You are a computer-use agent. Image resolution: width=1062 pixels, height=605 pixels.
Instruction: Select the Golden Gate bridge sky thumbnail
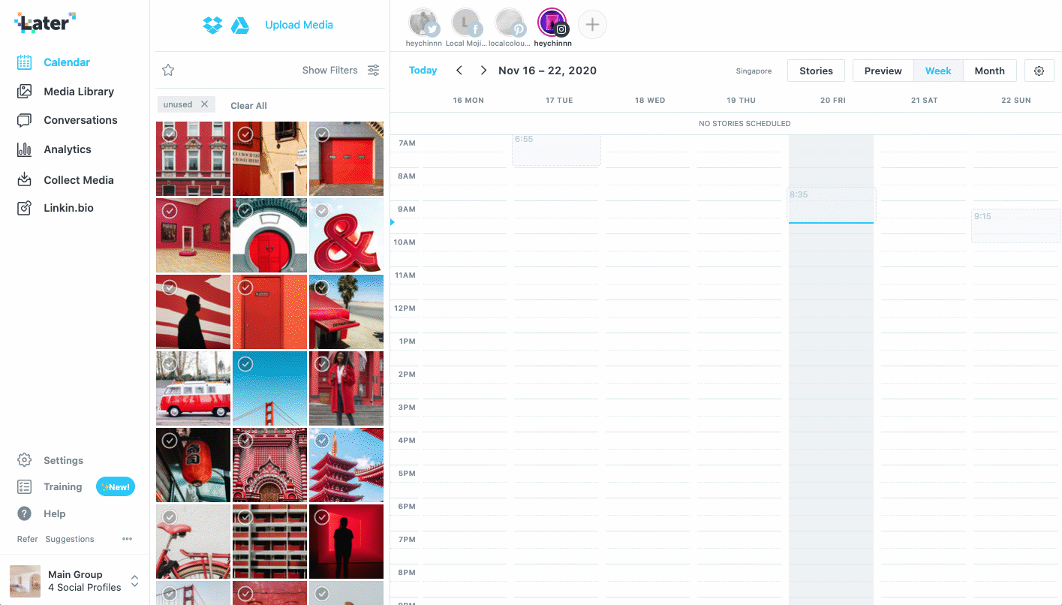pos(269,388)
